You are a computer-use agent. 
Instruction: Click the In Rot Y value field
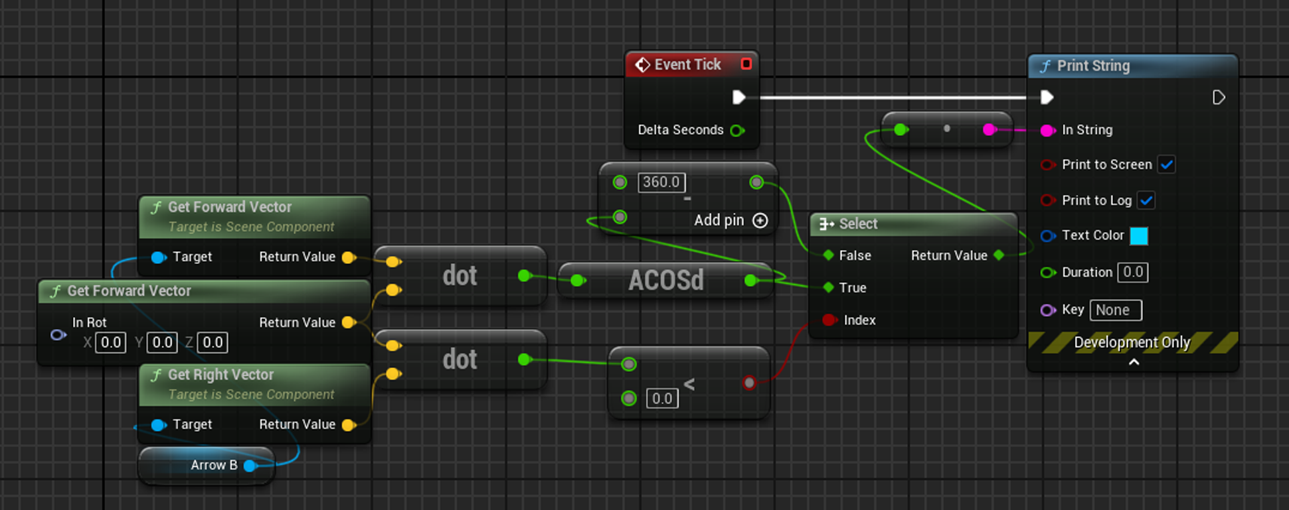click(161, 342)
